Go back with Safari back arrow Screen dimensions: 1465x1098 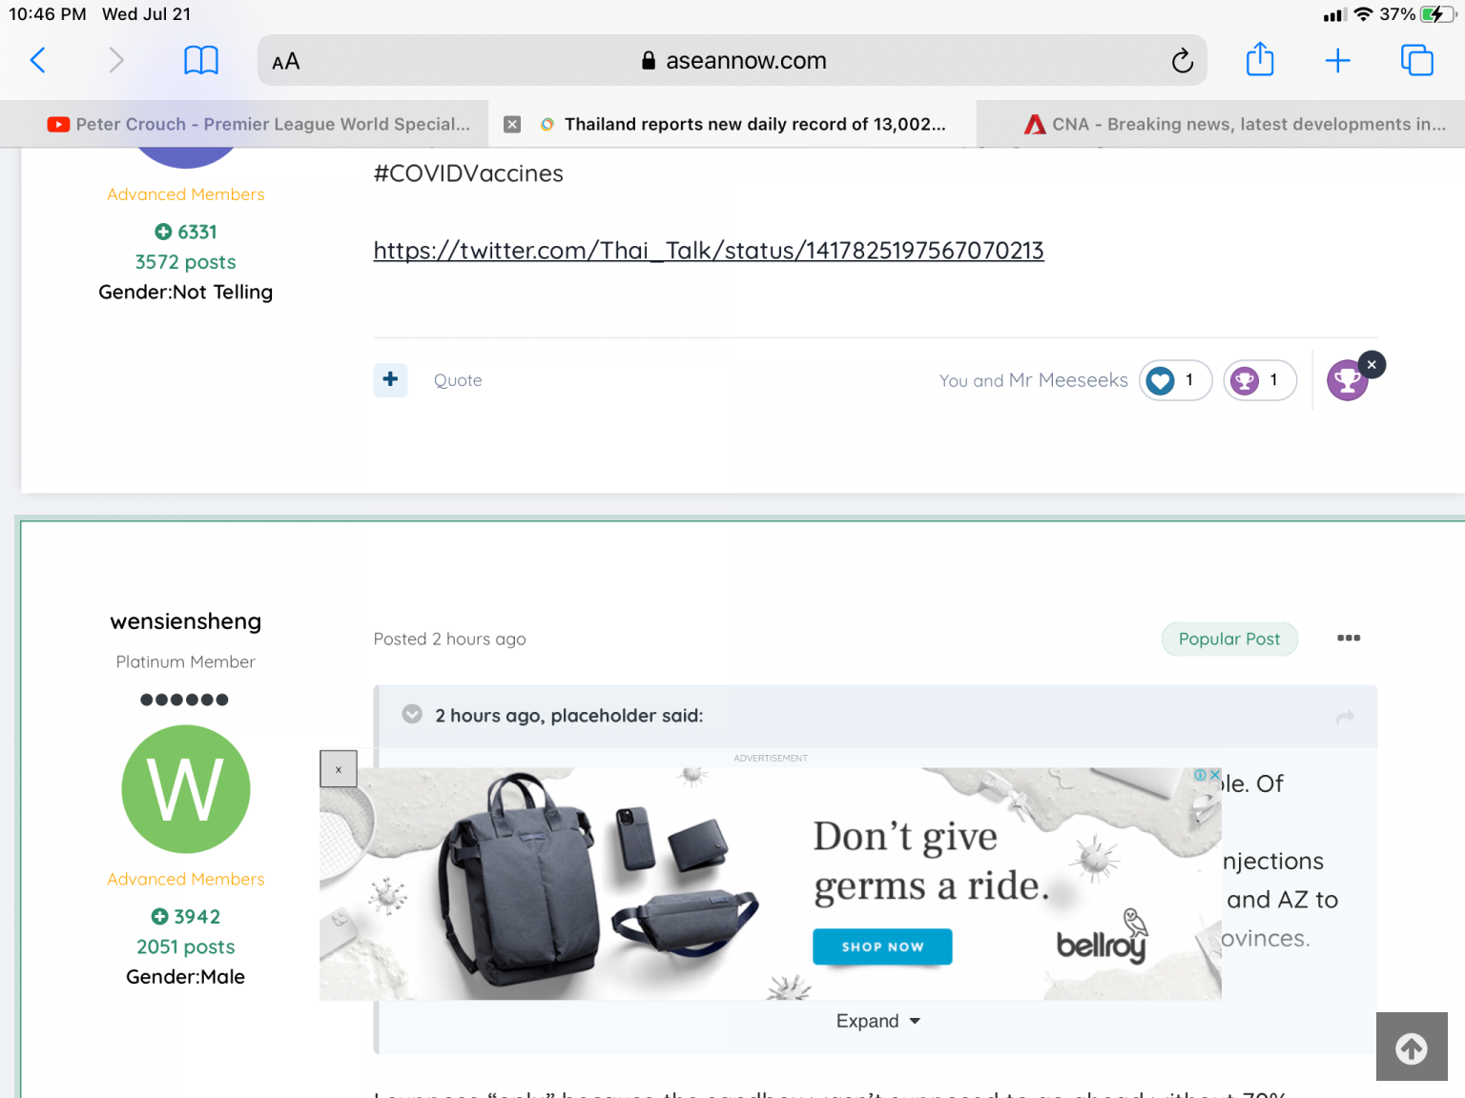point(38,60)
